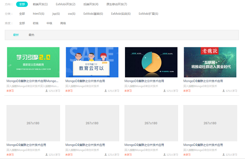This screenshot has height=159, width=245.
Task: Click learner icon under leftmost placeholder card
Action: [x=47, y=155]
